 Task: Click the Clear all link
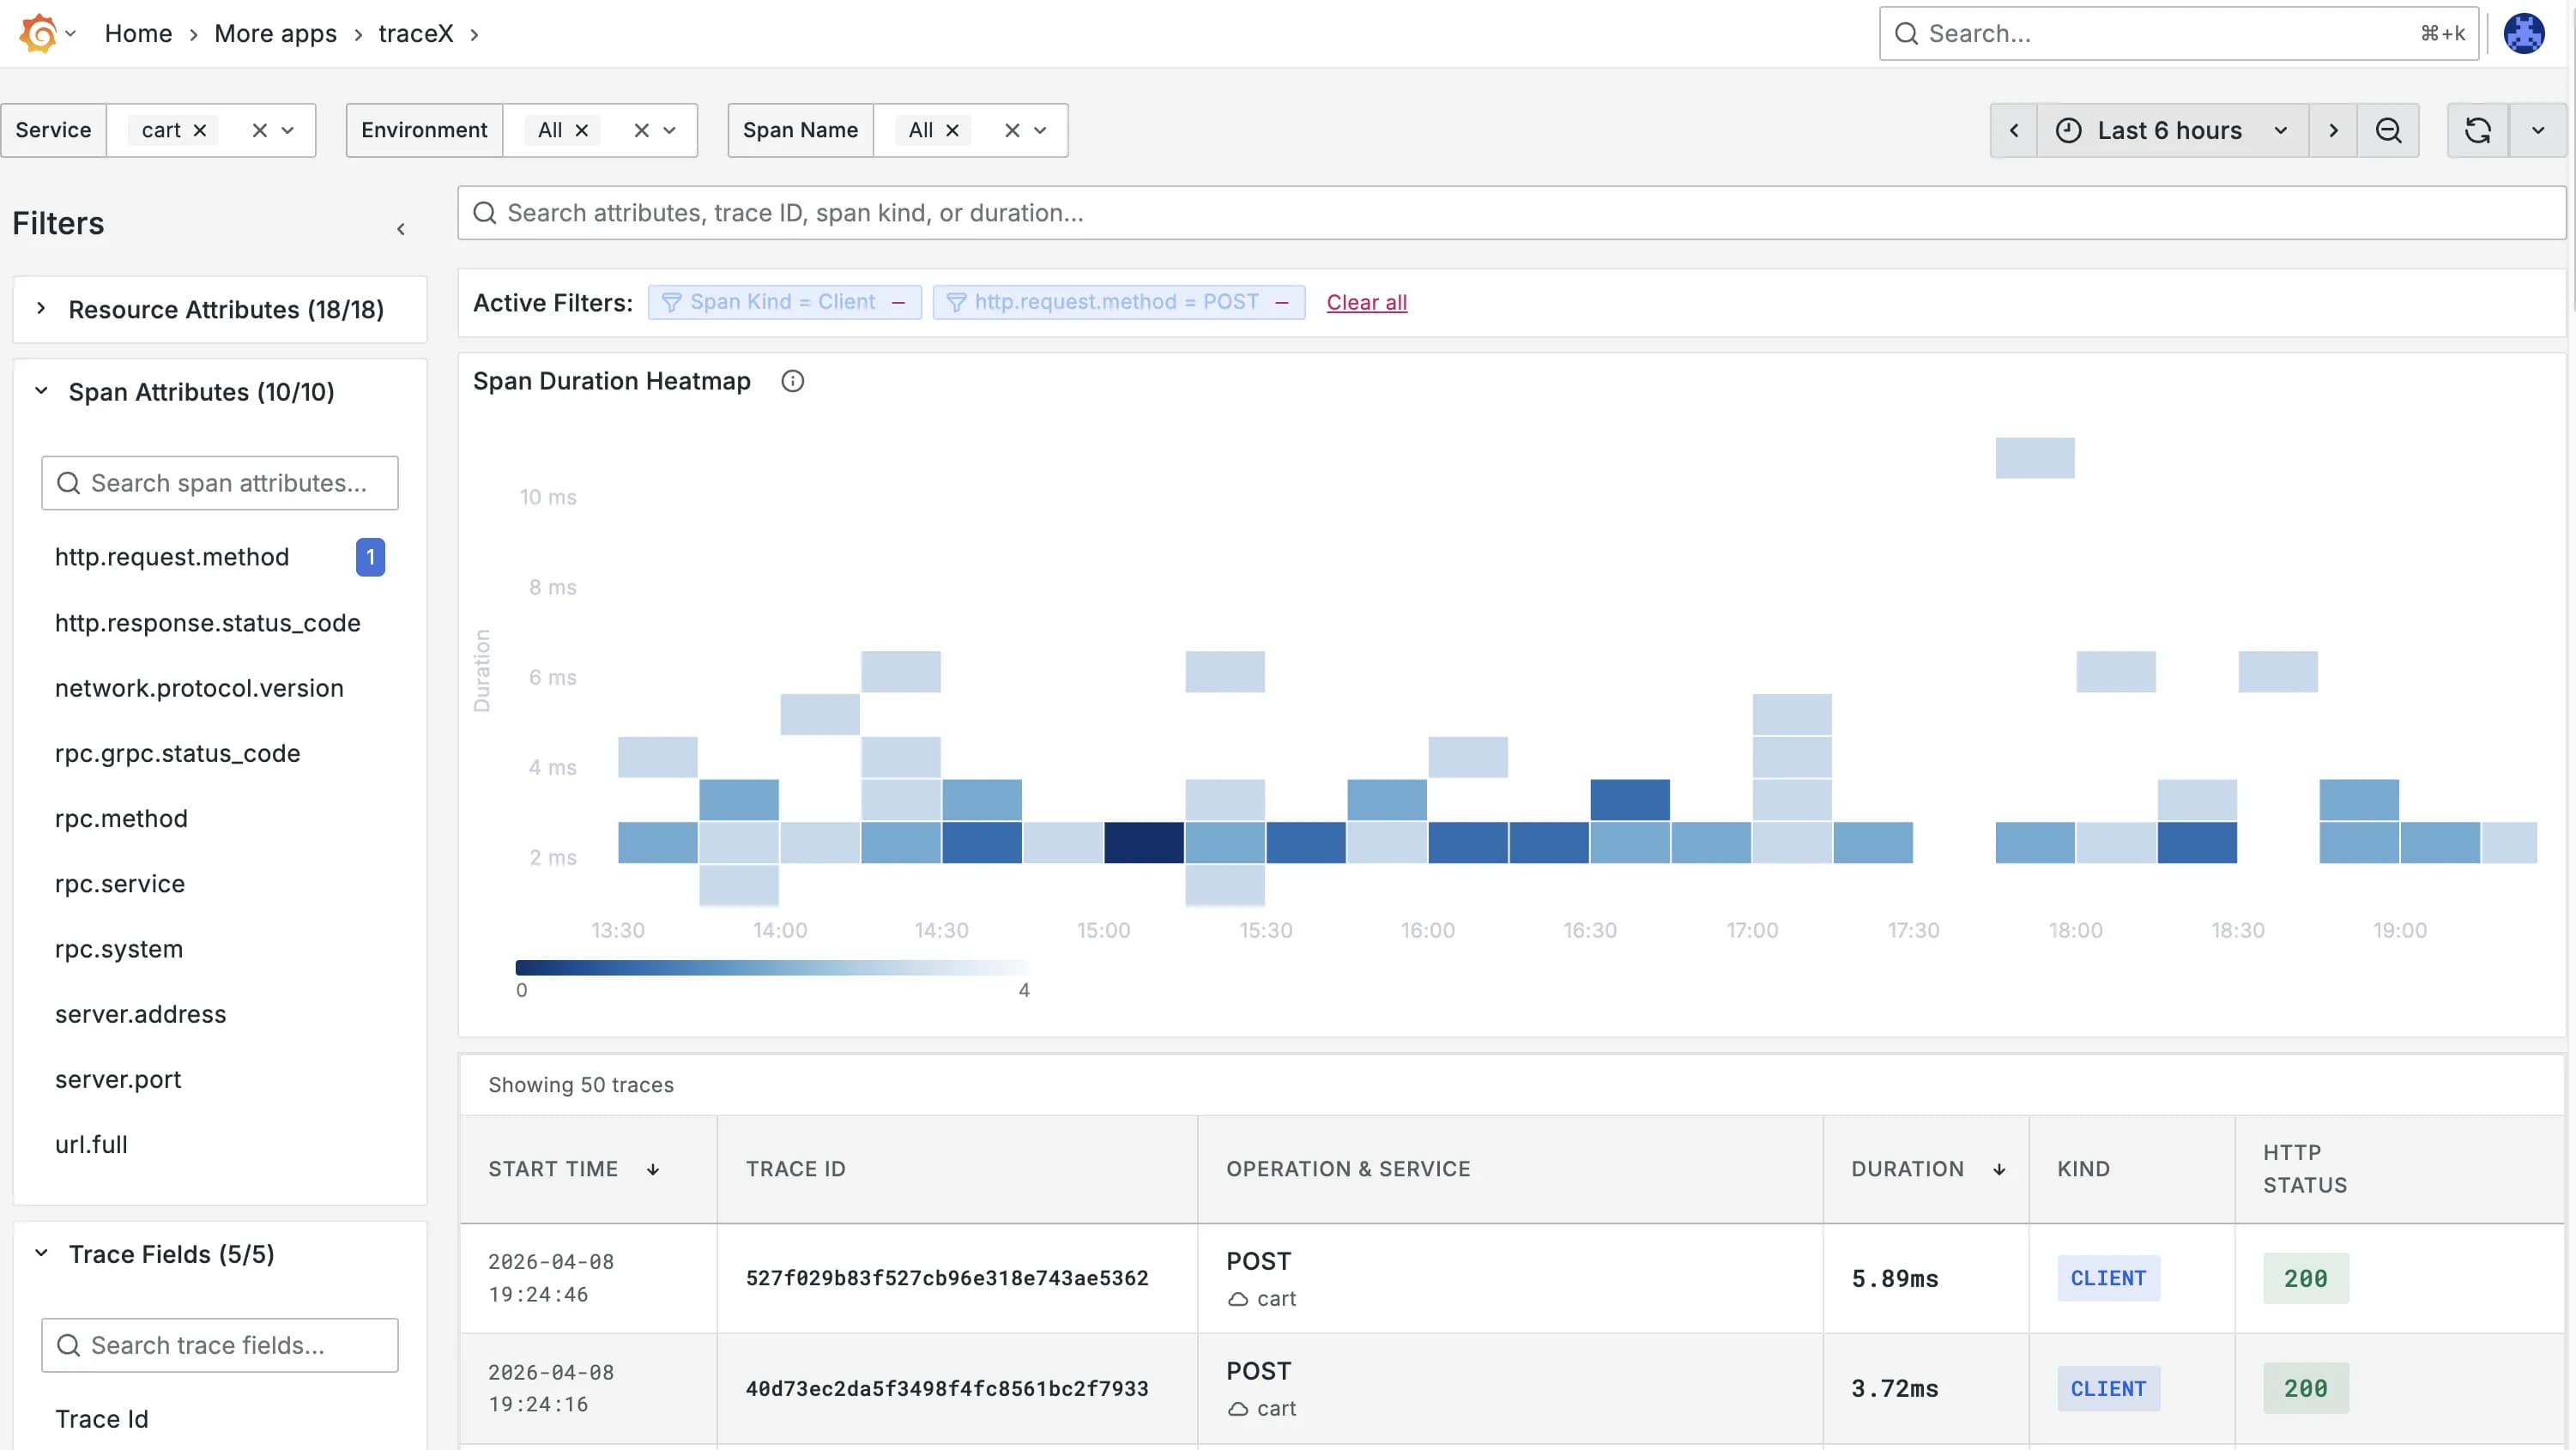point(1366,302)
